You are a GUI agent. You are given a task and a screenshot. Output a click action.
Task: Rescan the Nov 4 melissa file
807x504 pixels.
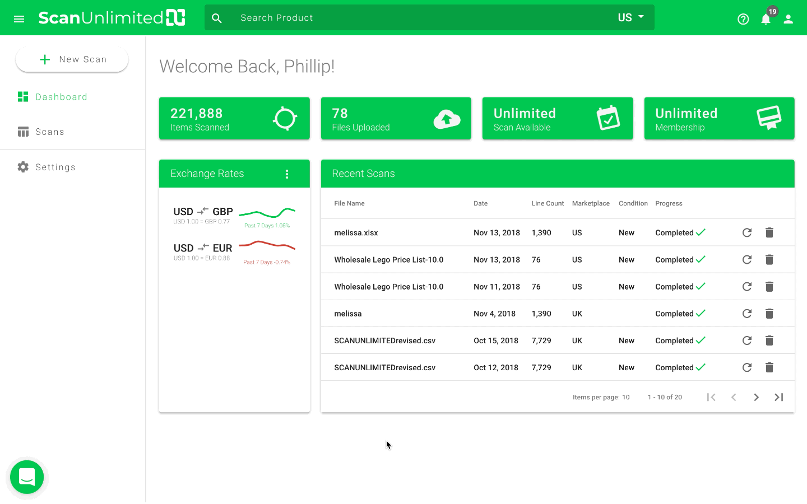[x=746, y=314]
